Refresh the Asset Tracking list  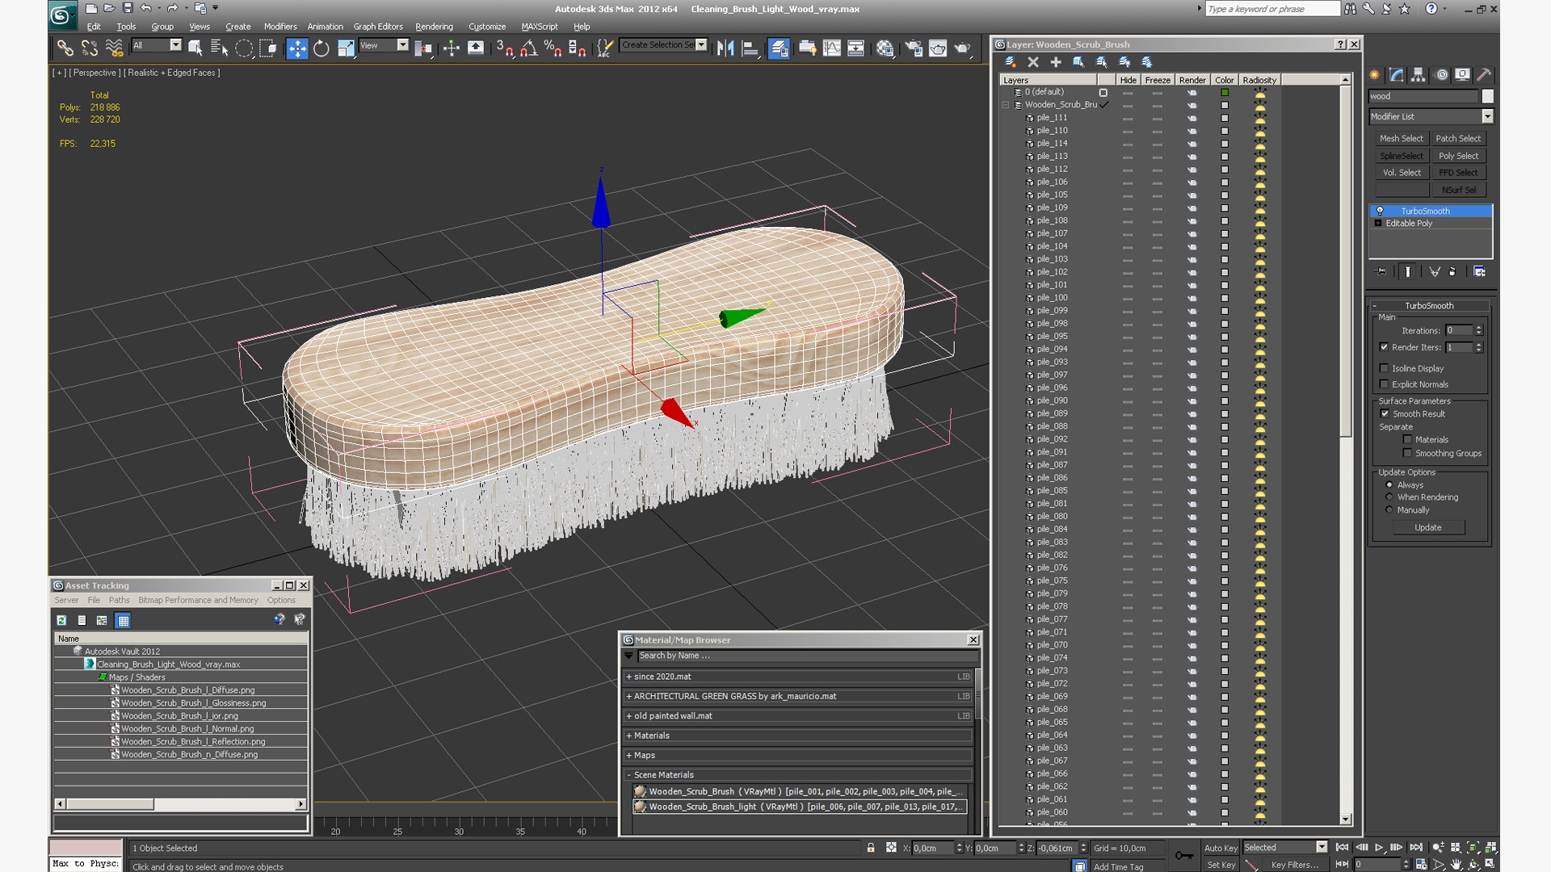pos(61,620)
